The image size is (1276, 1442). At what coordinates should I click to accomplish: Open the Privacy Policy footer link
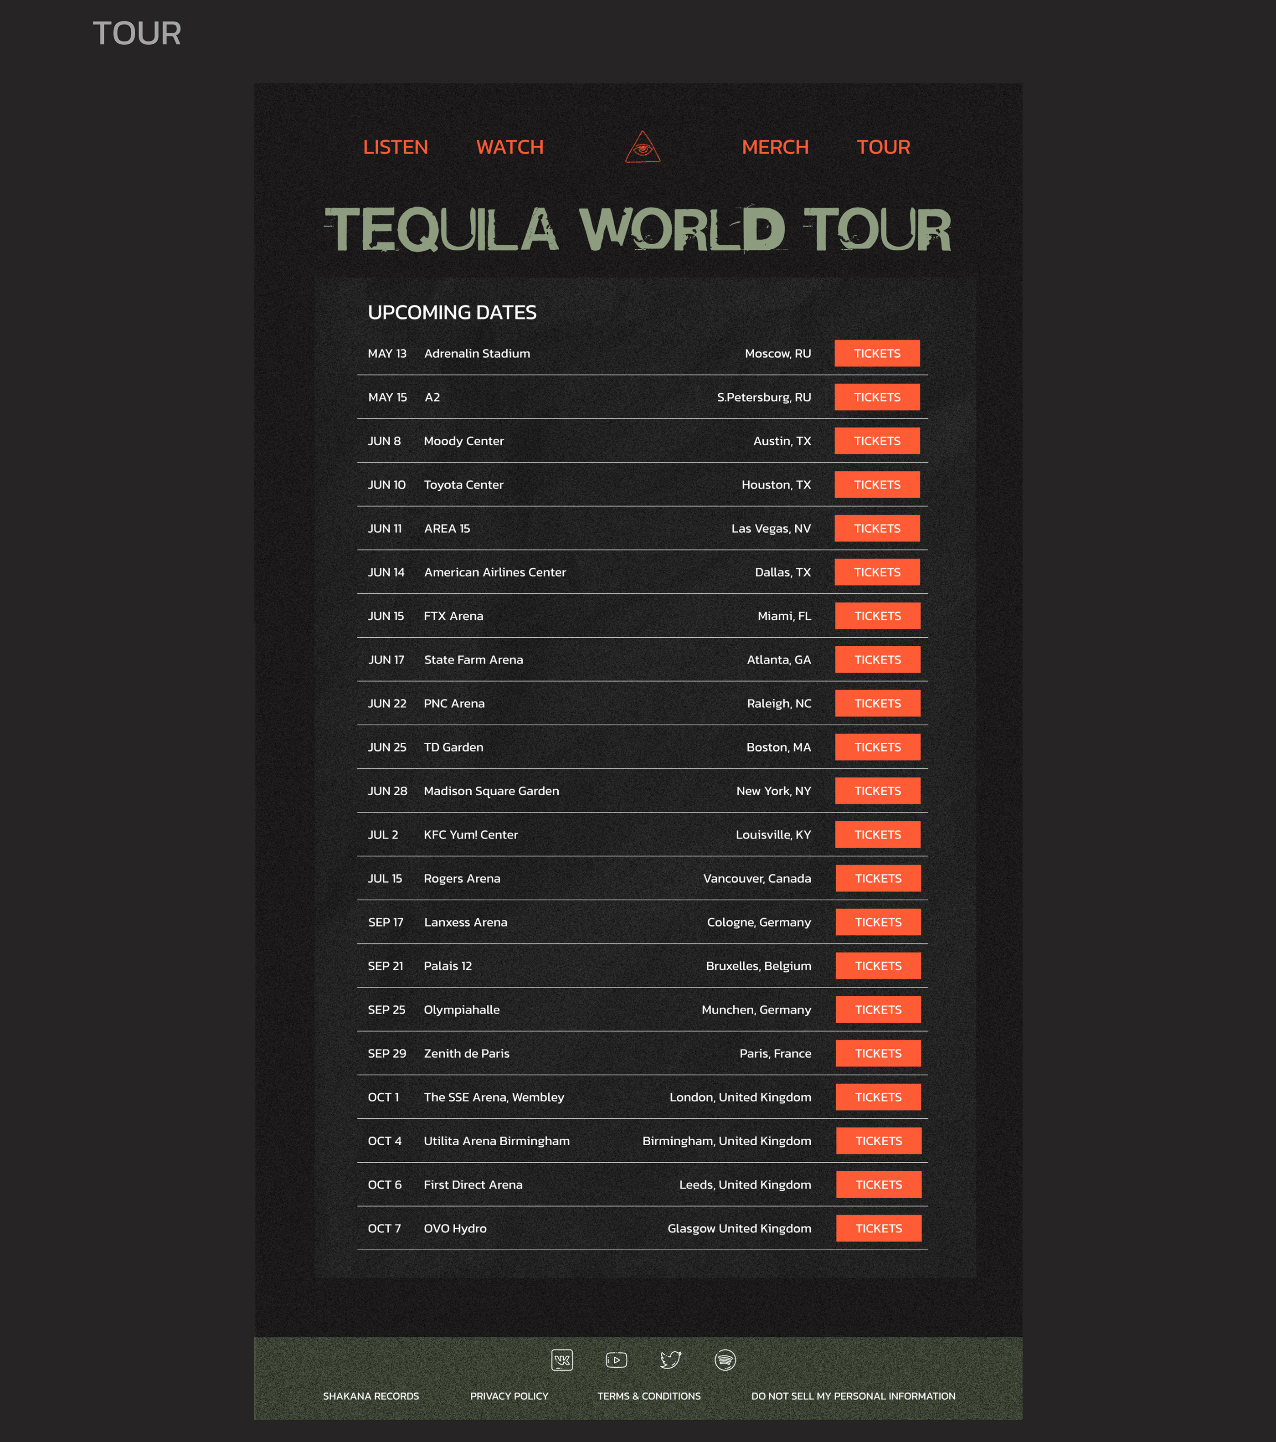click(509, 1396)
